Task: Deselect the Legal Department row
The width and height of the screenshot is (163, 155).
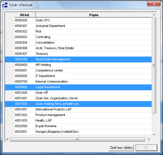Action: (x=78, y=87)
